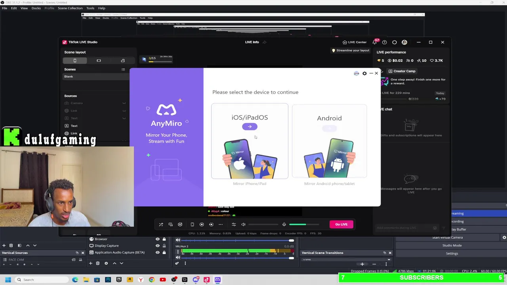Adjust the TikTok microphone volume slider
The image size is (507, 285).
[x=304, y=224]
